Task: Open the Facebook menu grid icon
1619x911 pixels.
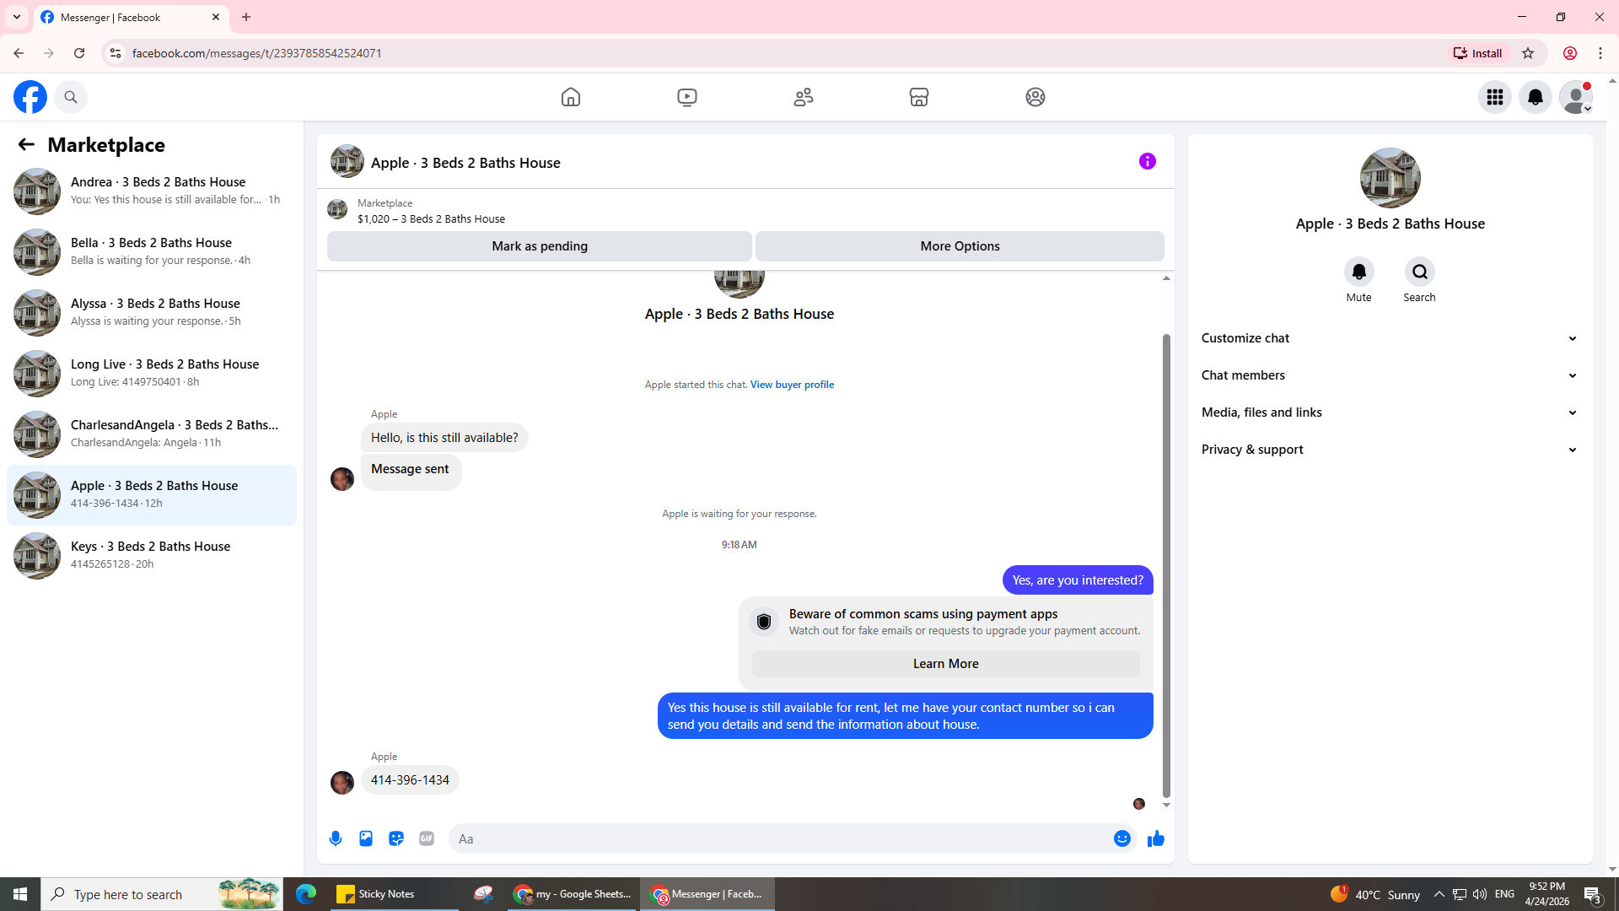Action: click(1495, 97)
